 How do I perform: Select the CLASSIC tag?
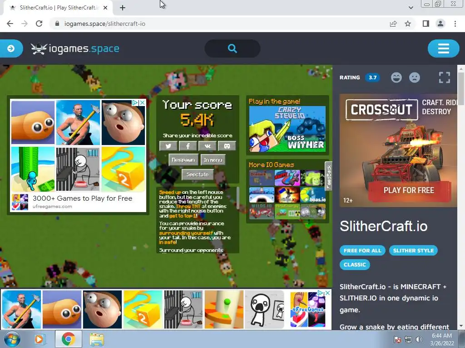click(355, 265)
